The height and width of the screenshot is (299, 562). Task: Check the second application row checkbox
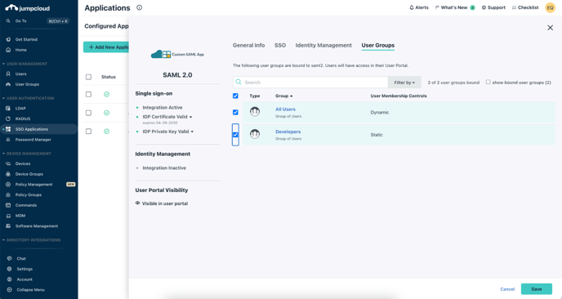[x=88, y=113]
